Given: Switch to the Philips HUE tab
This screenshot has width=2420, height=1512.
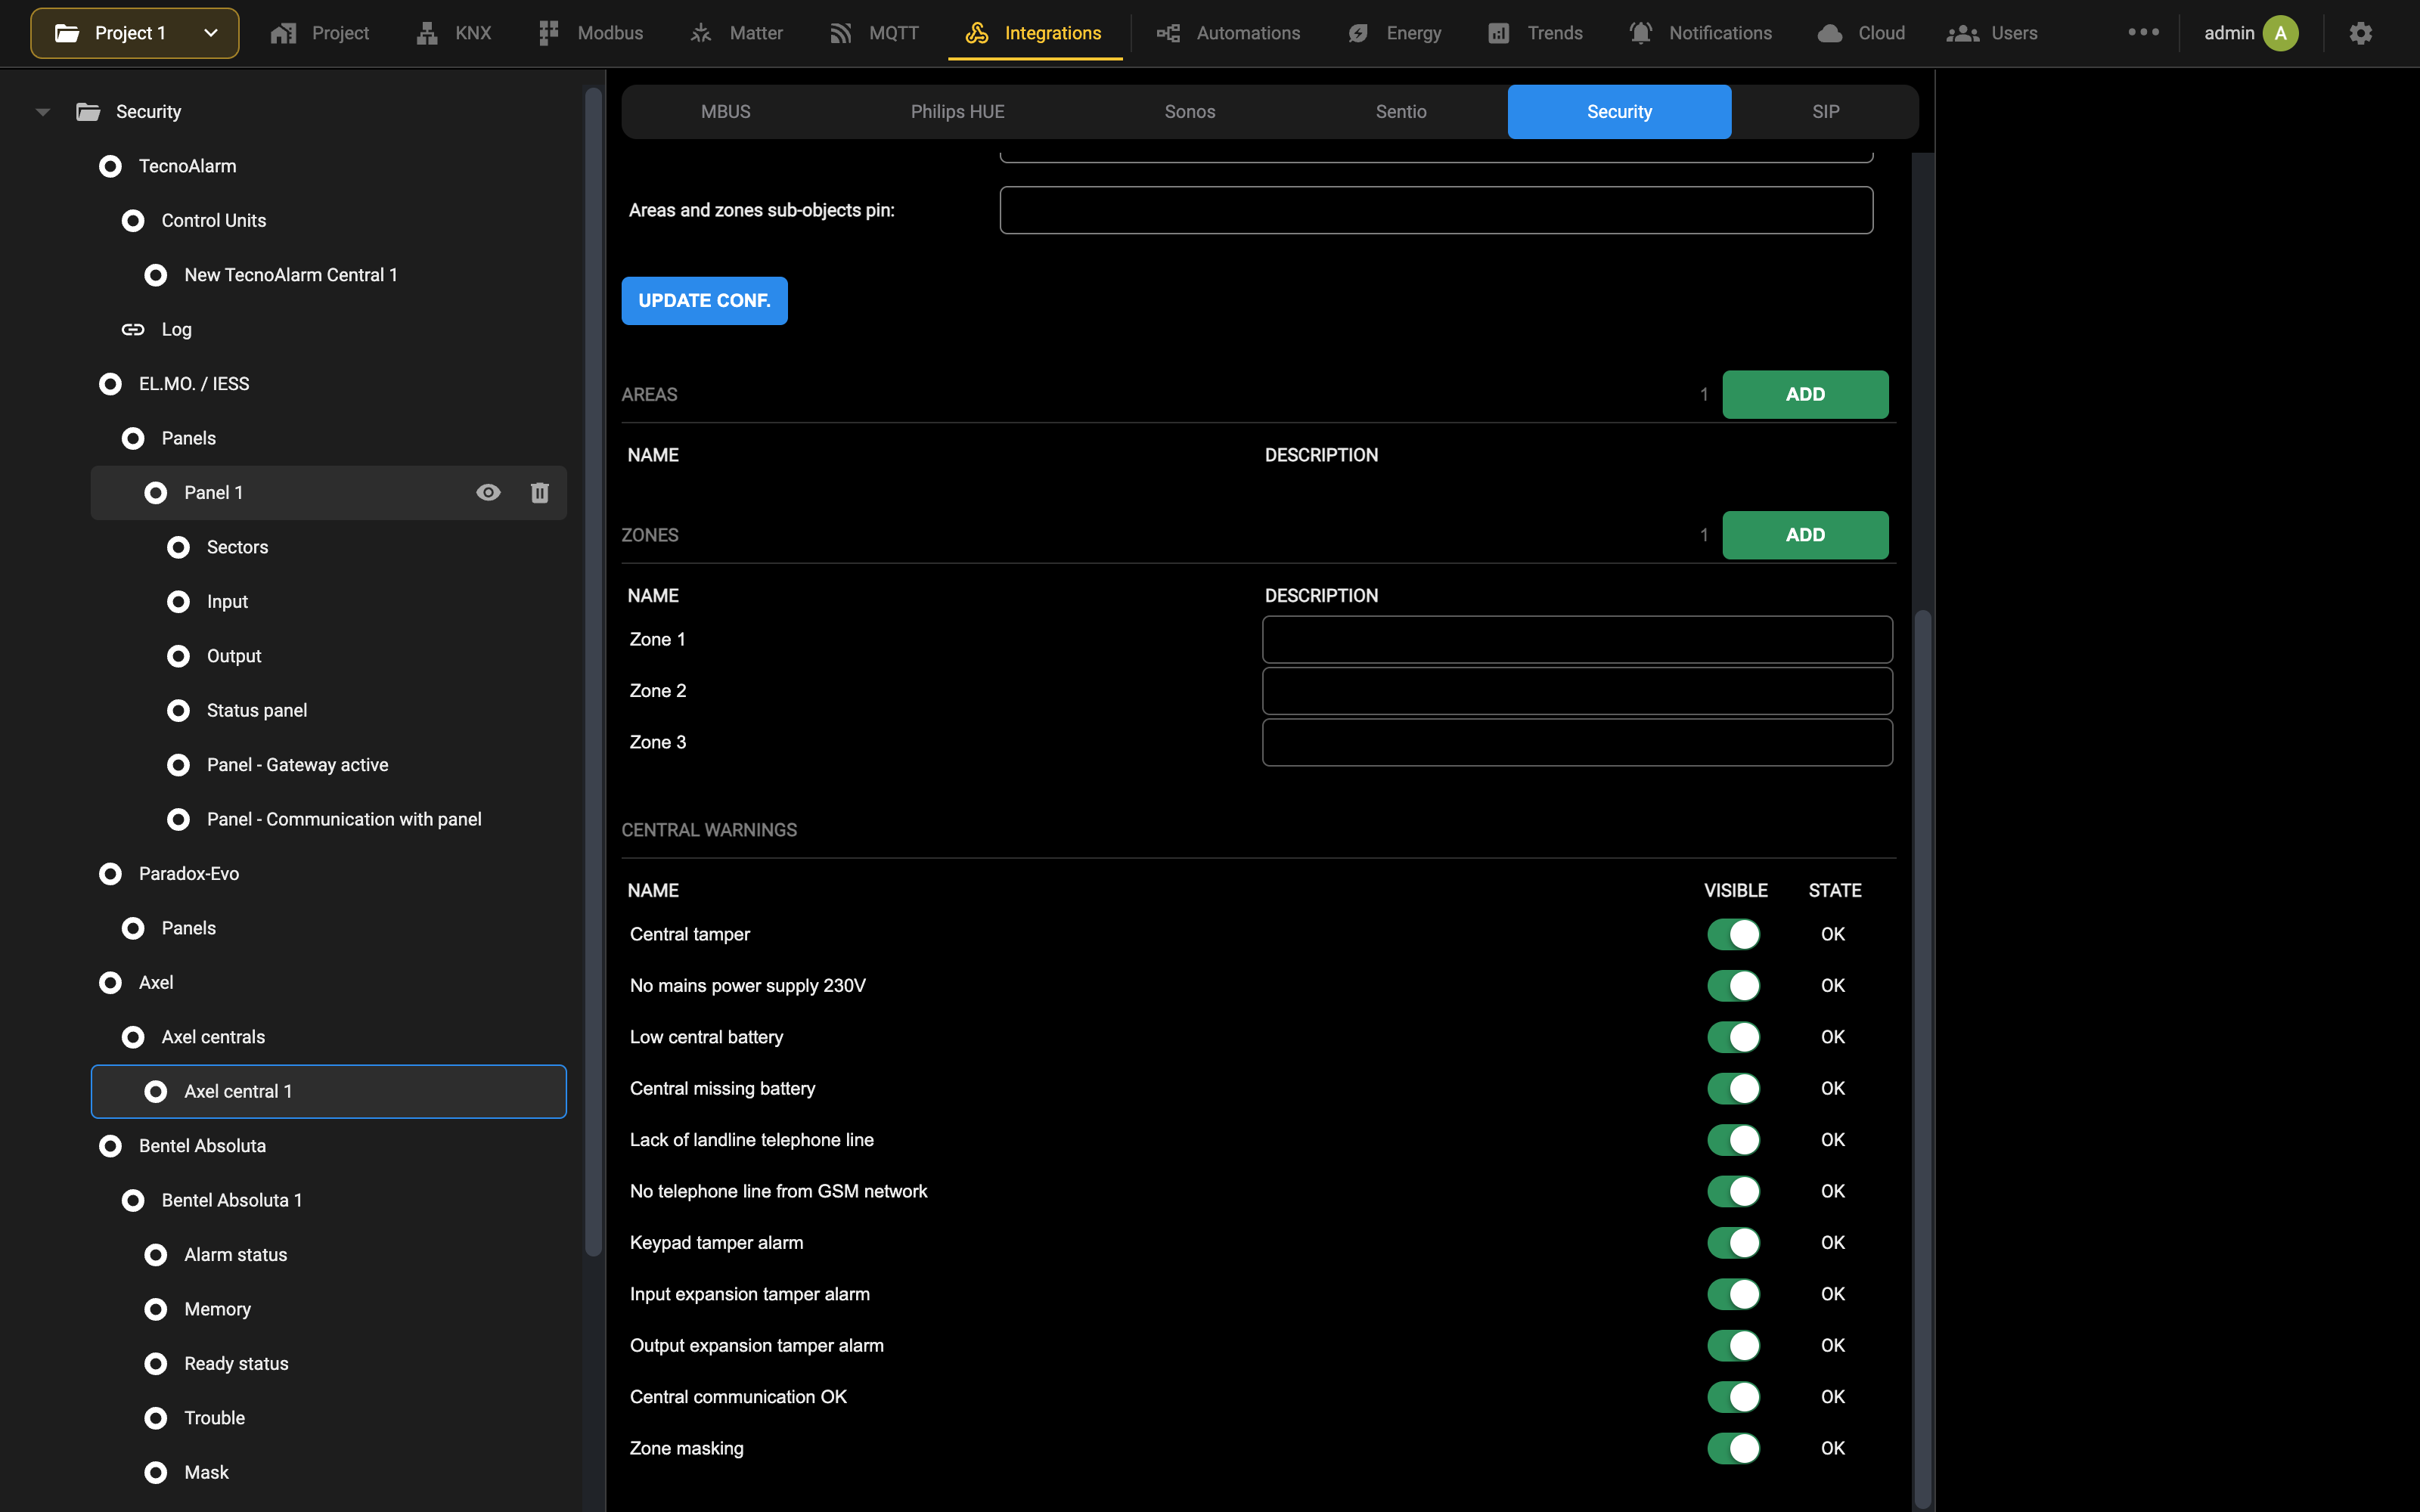Looking at the screenshot, I should [958, 112].
